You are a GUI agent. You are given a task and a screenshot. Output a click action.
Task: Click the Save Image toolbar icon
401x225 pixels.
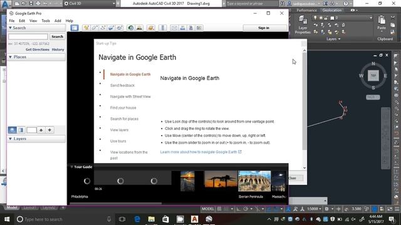pyautogui.click(x=190, y=27)
